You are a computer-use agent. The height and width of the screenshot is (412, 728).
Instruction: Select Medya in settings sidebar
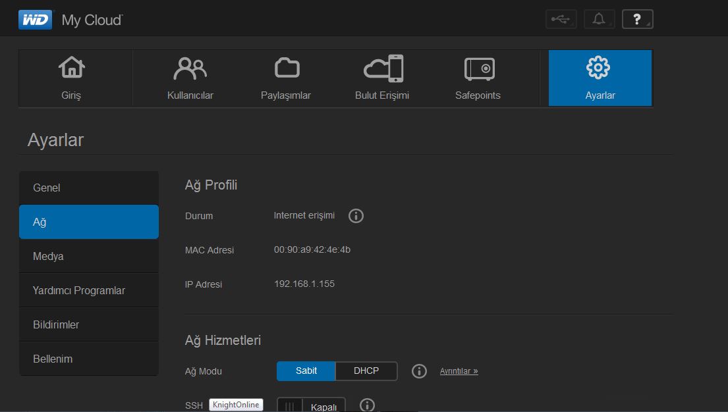[x=89, y=257]
